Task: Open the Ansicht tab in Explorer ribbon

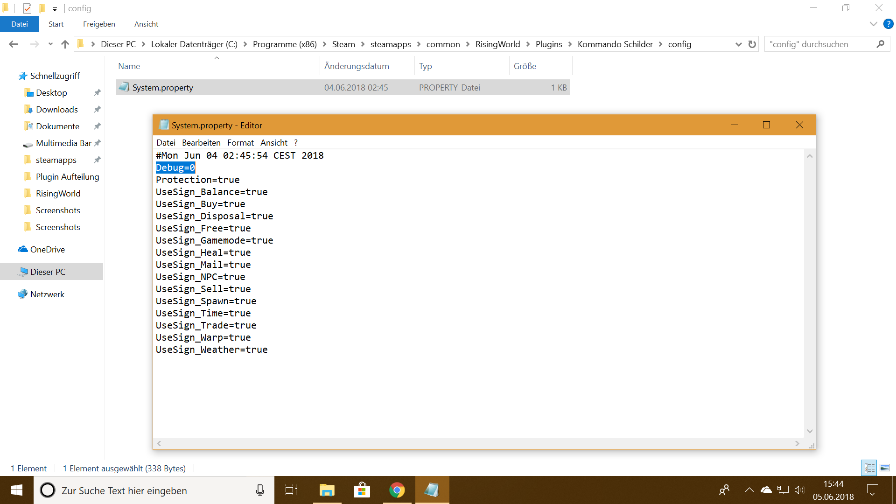Action: [x=146, y=24]
